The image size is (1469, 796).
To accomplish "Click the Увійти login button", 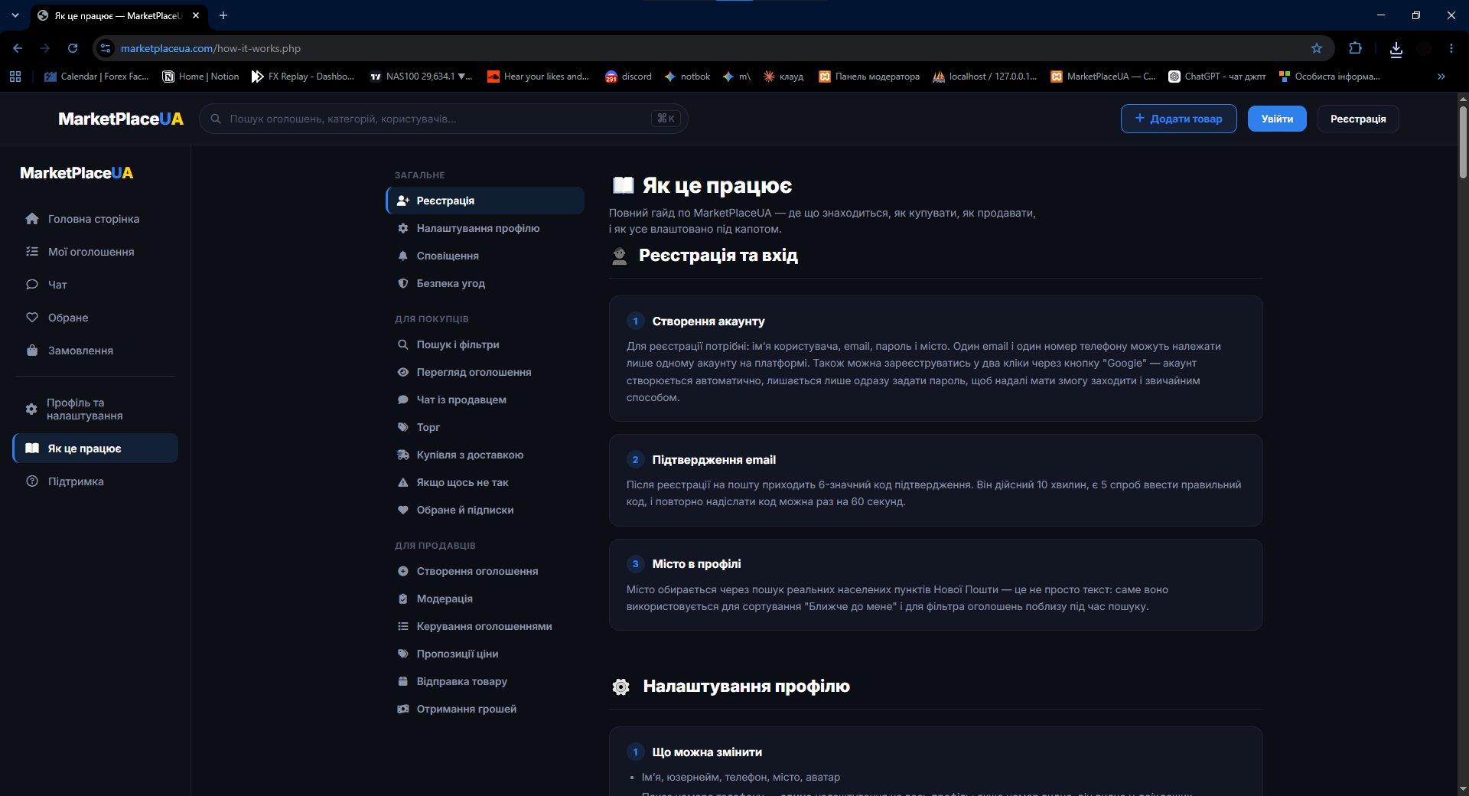I will (x=1277, y=119).
